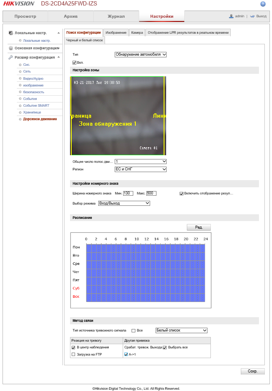Open the Журнал tab
This screenshot has width=272, height=391.
click(116, 16)
